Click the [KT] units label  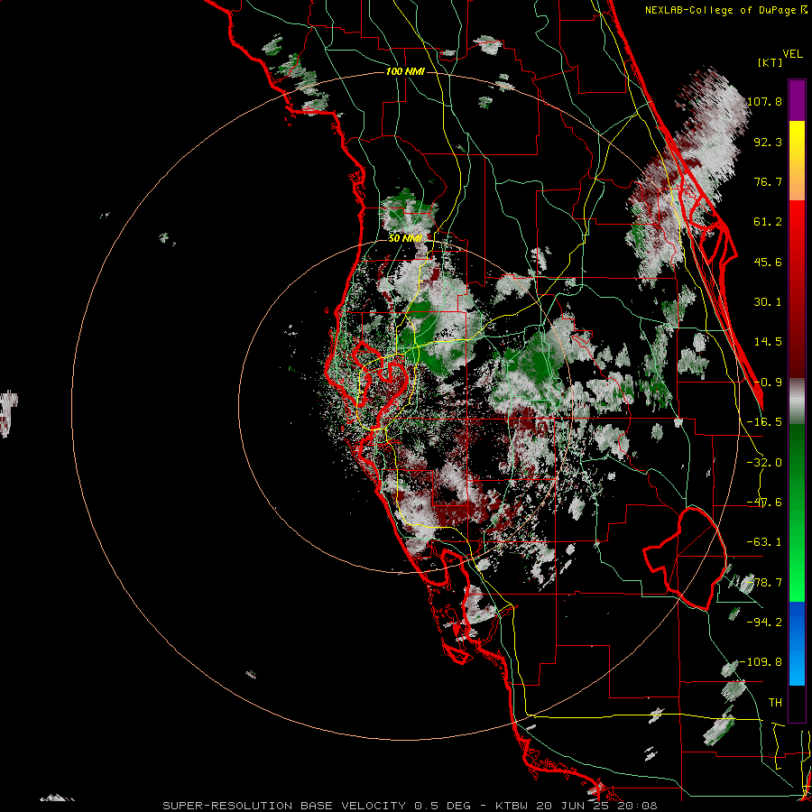pos(770,62)
